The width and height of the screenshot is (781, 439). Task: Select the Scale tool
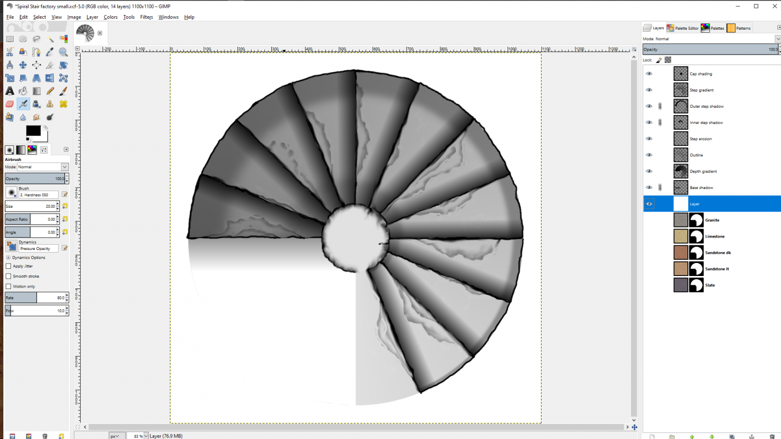(10, 78)
